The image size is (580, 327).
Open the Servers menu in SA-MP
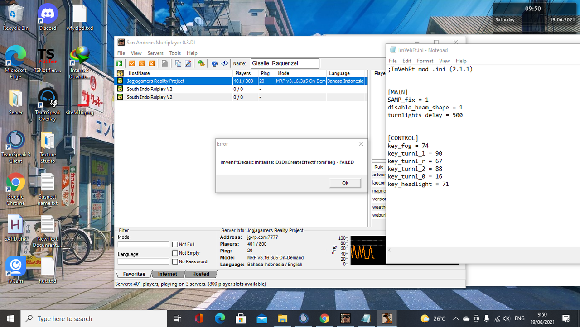(x=155, y=53)
